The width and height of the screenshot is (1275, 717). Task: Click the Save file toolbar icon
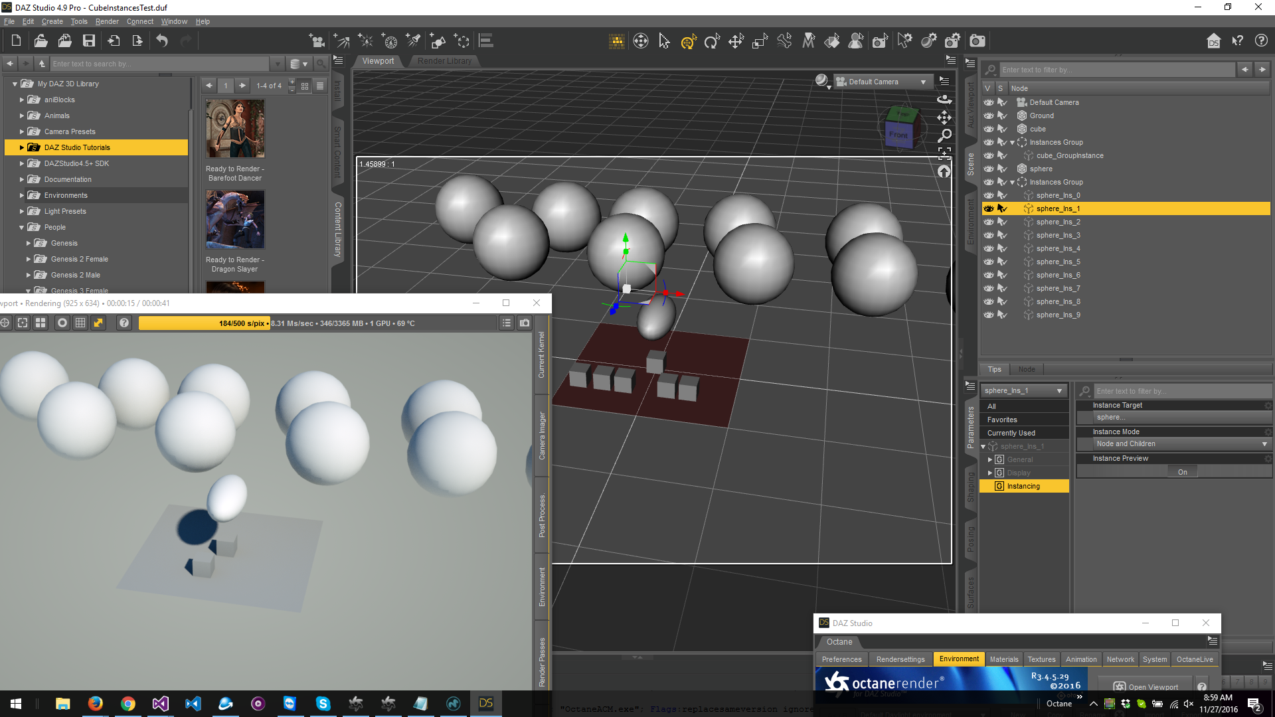pos(88,41)
